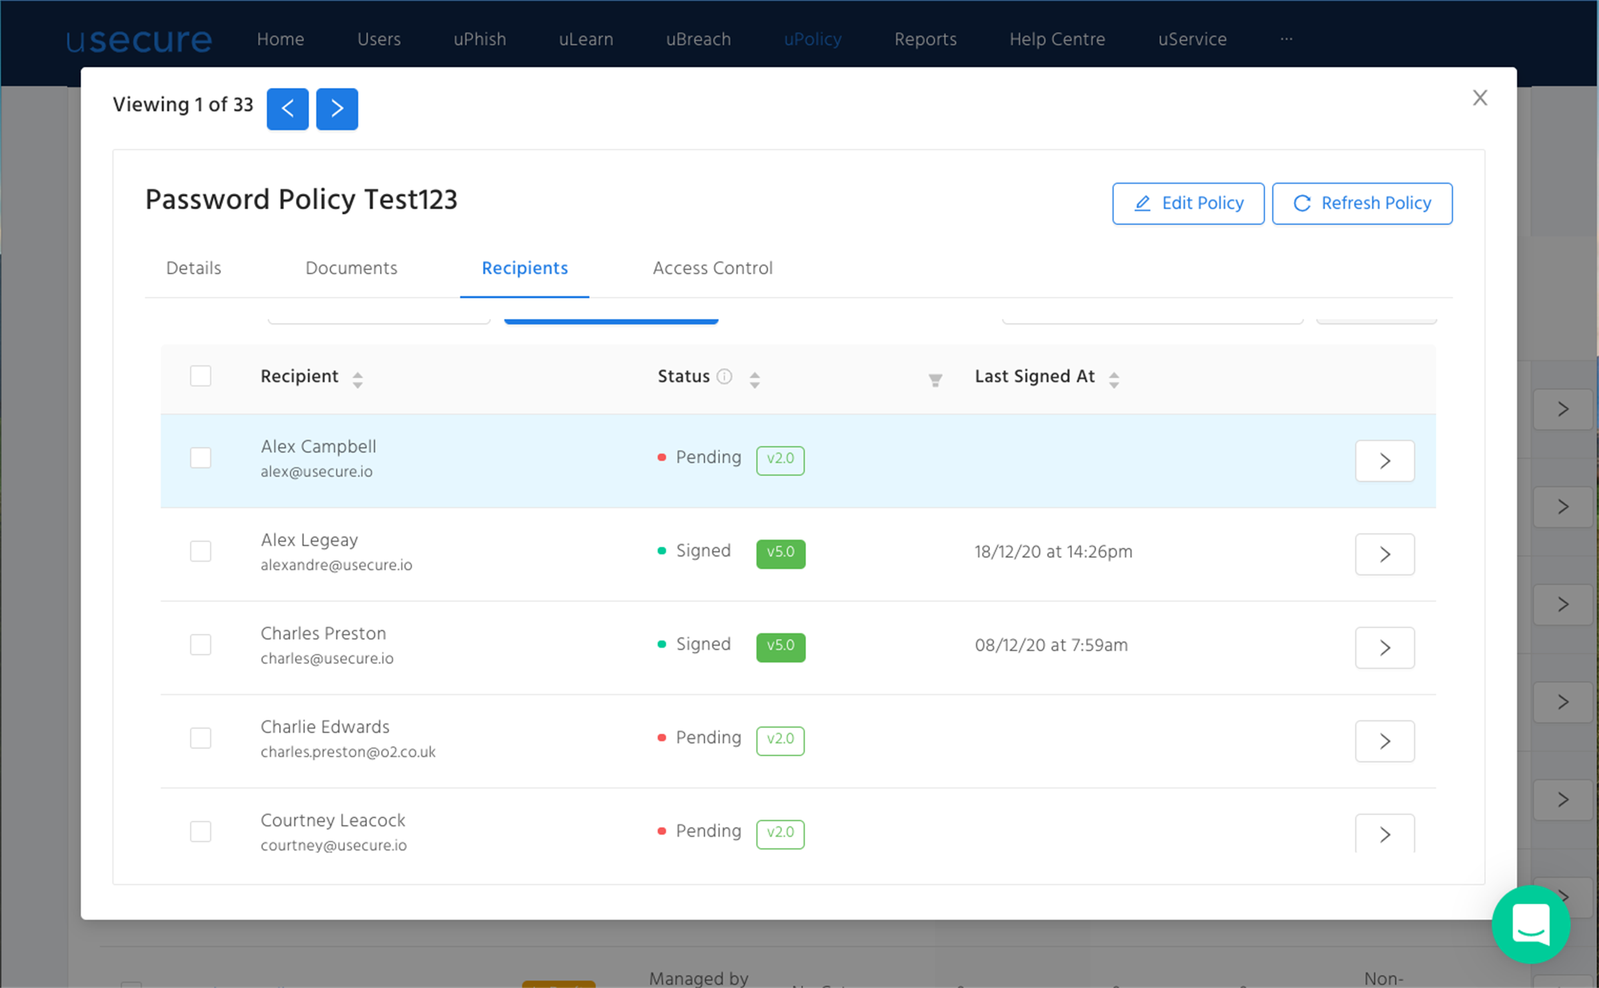Screen dimensions: 1599x988
Task: Switch to the Documents tab
Action: [351, 268]
